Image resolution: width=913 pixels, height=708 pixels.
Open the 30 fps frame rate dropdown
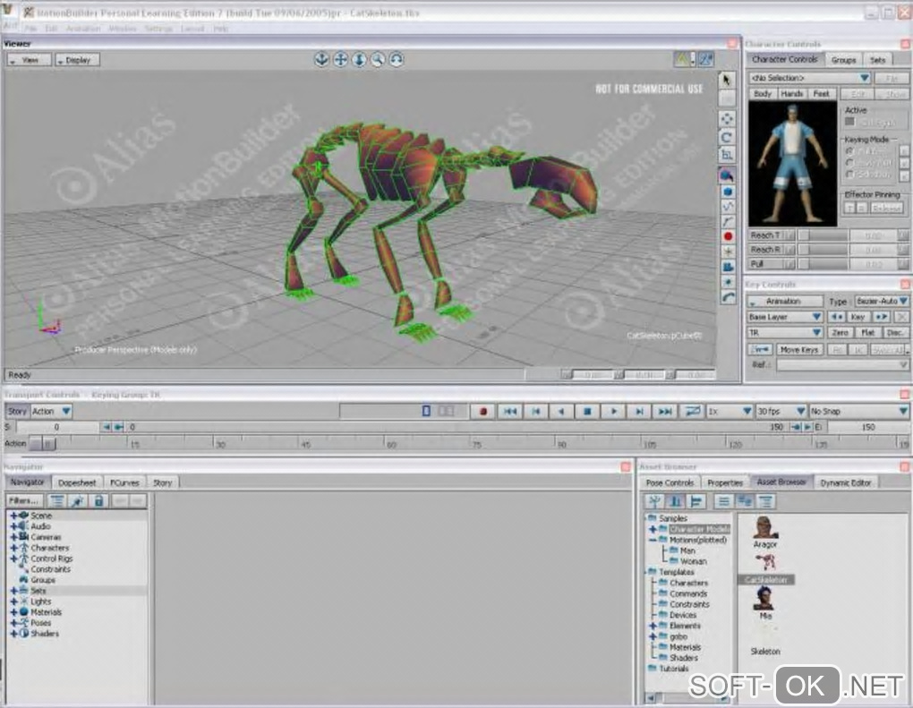click(781, 412)
